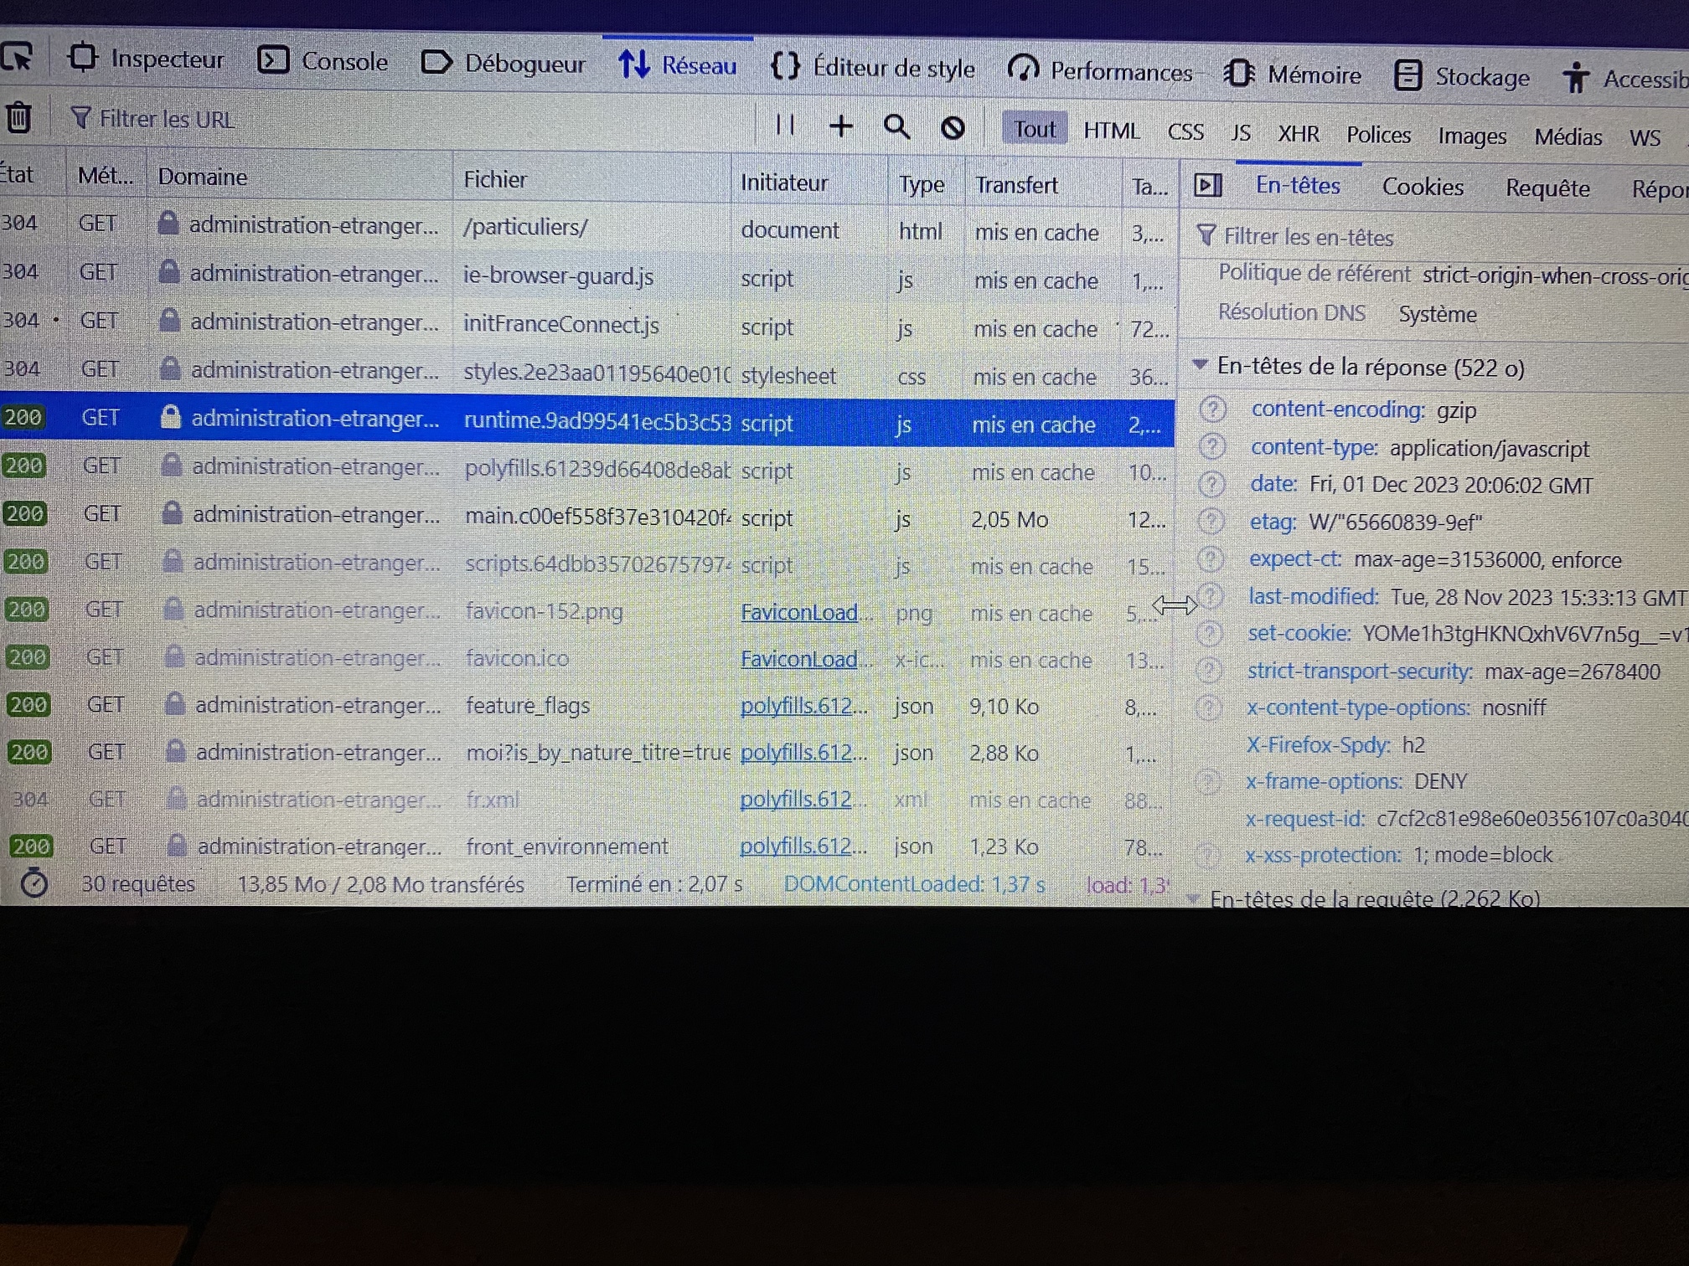This screenshot has width=1689, height=1266.
Task: Click the plus icon in network toolbar
Action: tap(840, 126)
